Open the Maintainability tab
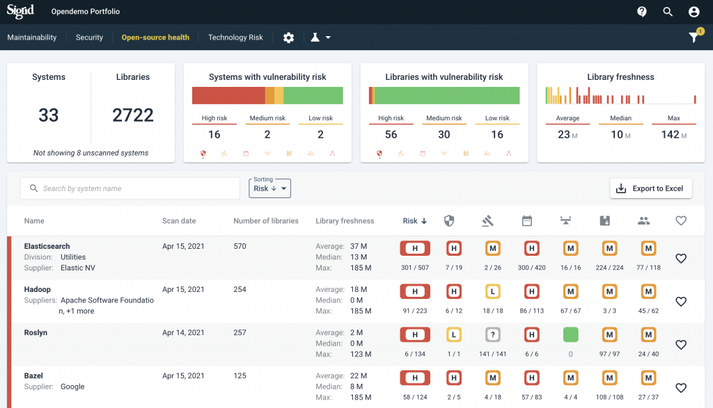This screenshot has height=408, width=713. tap(32, 38)
